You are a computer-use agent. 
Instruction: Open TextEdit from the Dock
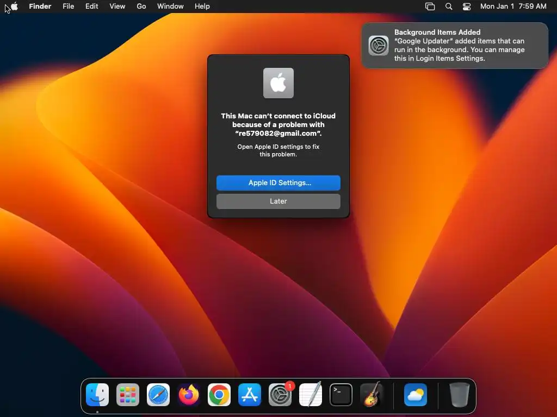(x=311, y=395)
